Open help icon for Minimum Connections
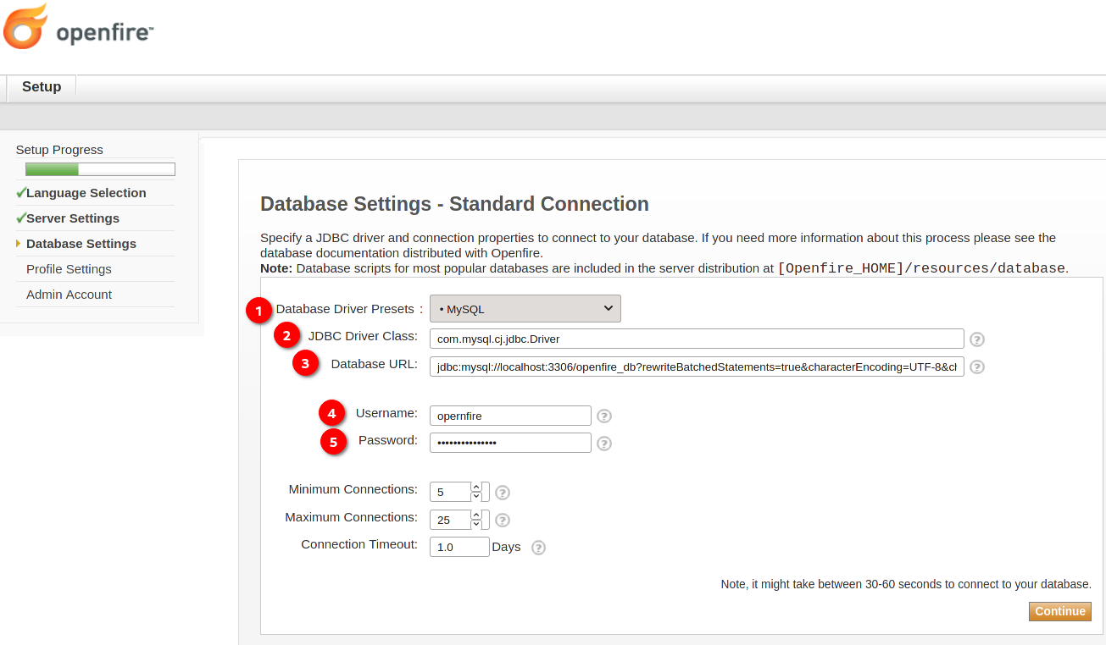This screenshot has width=1106, height=645. click(503, 493)
